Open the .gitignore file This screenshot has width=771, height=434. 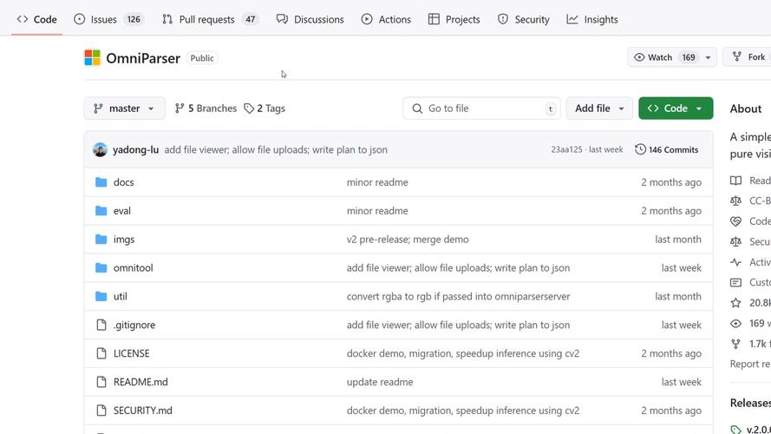[x=134, y=325]
